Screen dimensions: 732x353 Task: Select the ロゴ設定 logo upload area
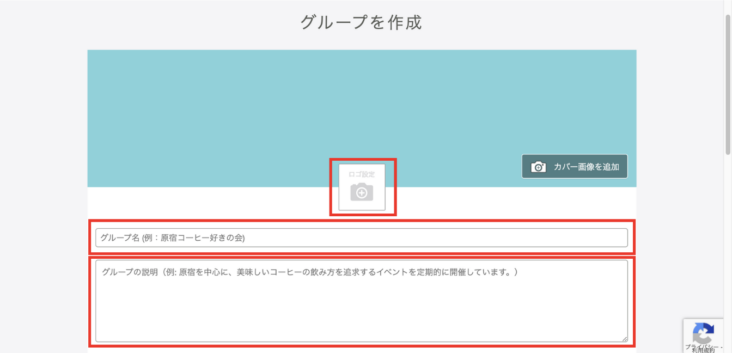click(x=362, y=187)
